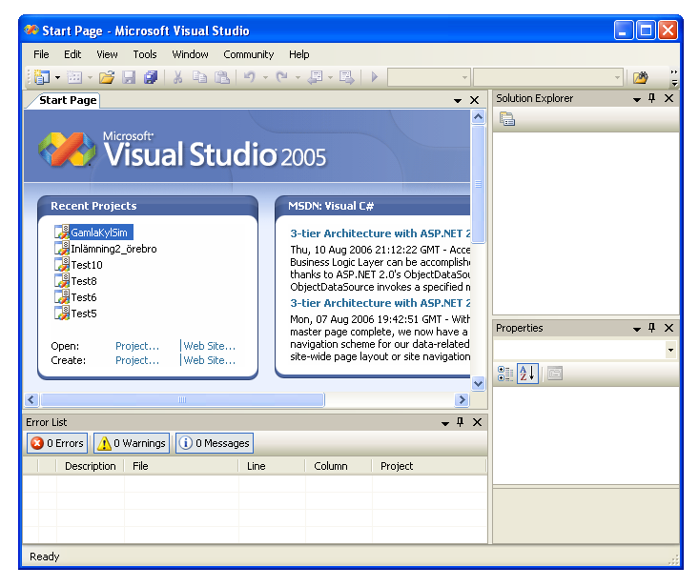
Task: Click the Cut scissors icon
Action: (x=178, y=77)
